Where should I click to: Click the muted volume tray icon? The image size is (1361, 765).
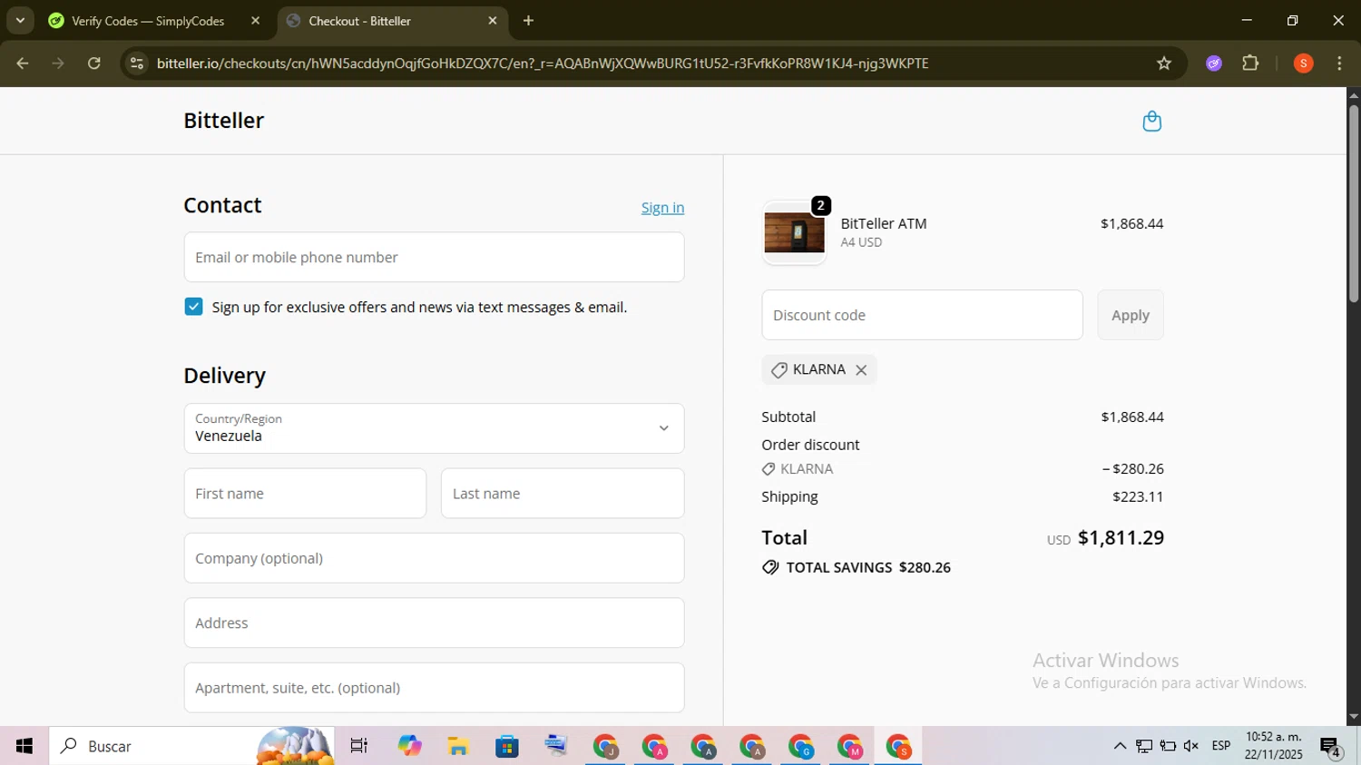click(1191, 746)
